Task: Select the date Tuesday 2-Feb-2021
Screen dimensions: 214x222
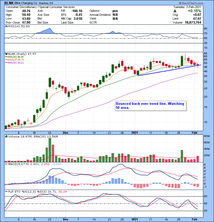Action: click(187, 7)
